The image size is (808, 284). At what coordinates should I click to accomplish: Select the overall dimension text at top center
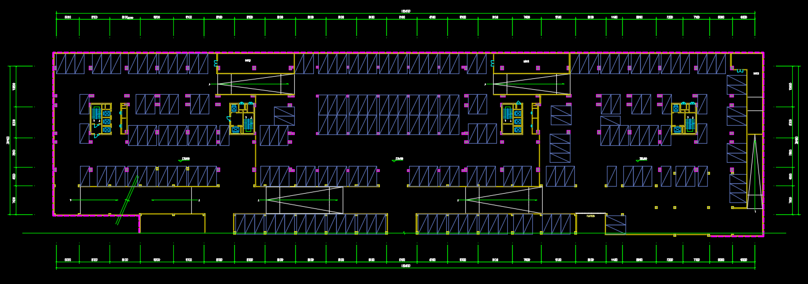coord(405,11)
